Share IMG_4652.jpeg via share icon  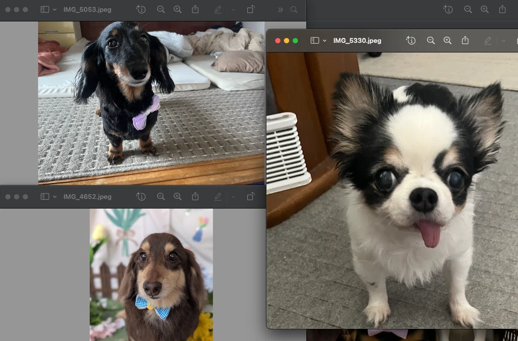pyautogui.click(x=195, y=196)
